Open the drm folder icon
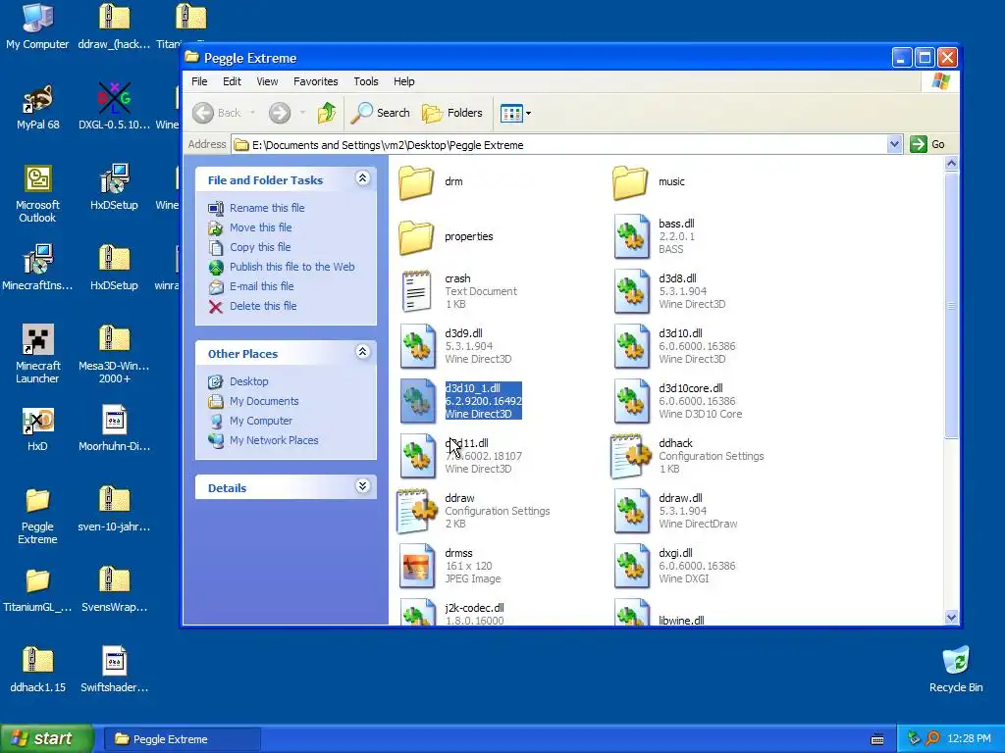1005x753 pixels. (416, 181)
